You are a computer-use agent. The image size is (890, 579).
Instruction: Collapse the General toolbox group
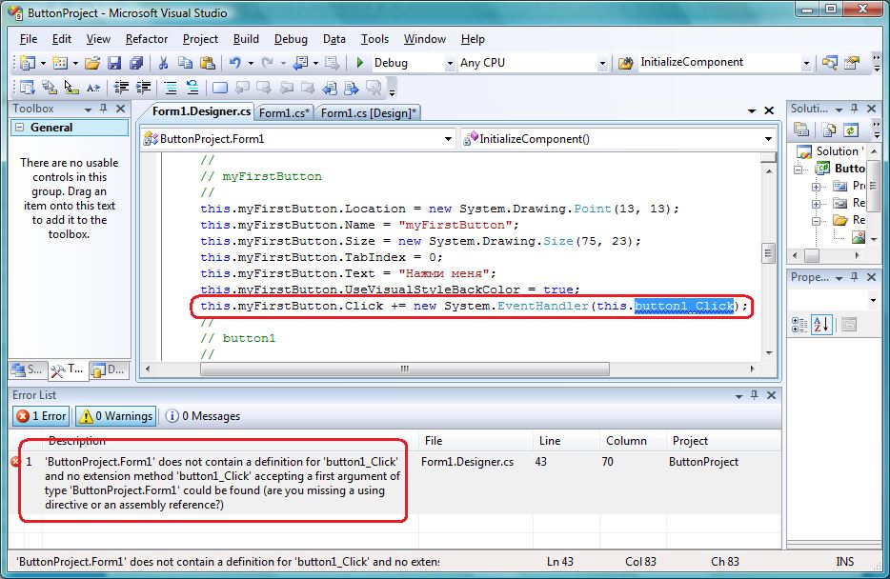tap(18, 128)
